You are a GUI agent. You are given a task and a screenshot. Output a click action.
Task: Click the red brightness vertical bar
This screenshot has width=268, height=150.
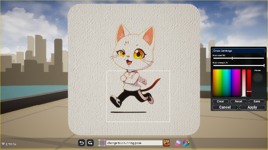pos(249,83)
